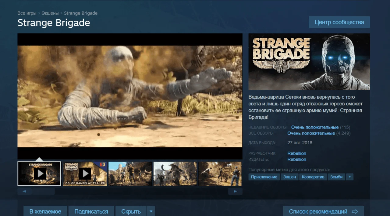Open the third screenshot thumbnail with explorers
The height and width of the screenshot is (216, 390).
[x=130, y=173]
